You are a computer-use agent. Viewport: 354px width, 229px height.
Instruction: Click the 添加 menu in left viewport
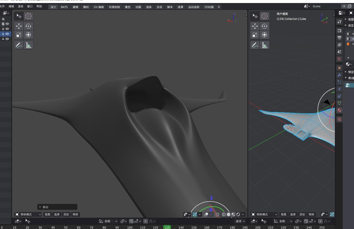(x=66, y=214)
